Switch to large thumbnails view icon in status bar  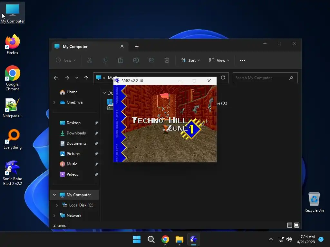(297, 225)
